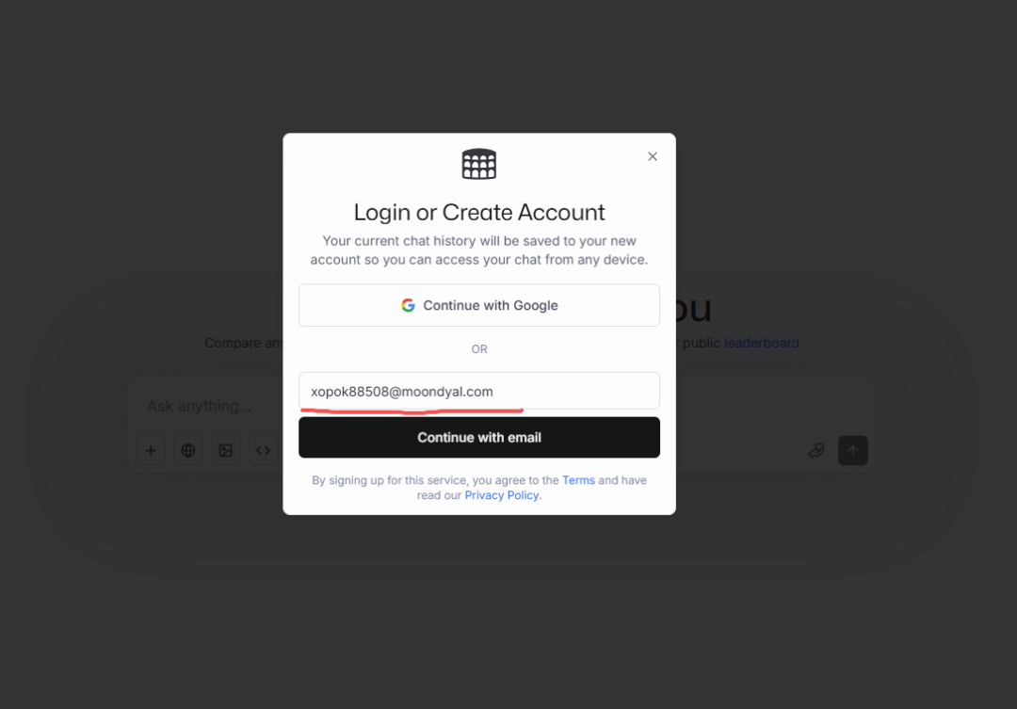This screenshot has width=1017, height=709.
Task: Click the Google G logo icon
Action: [408, 305]
